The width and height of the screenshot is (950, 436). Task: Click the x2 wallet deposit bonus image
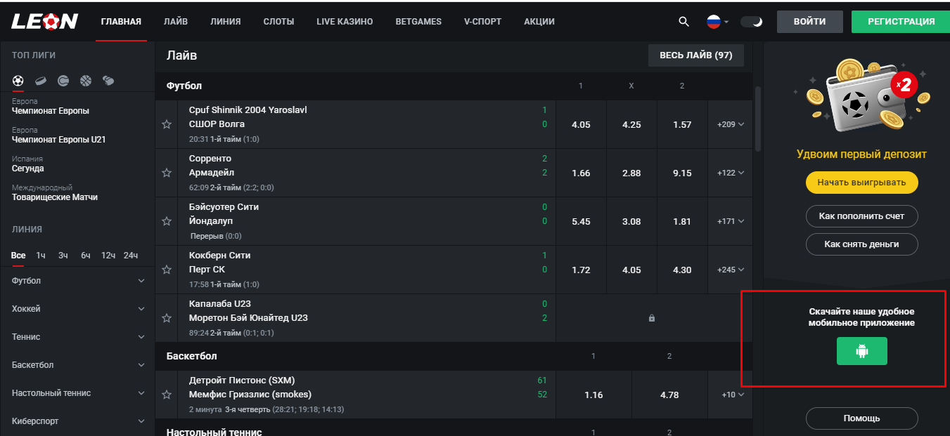click(x=861, y=97)
